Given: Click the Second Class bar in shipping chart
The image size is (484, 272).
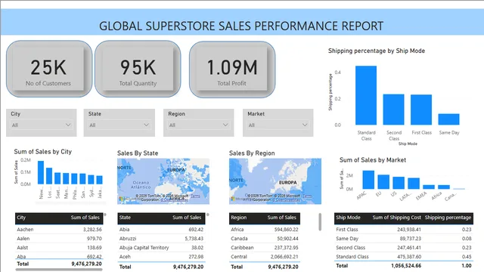Looking at the screenshot, I should pyautogui.click(x=393, y=110).
